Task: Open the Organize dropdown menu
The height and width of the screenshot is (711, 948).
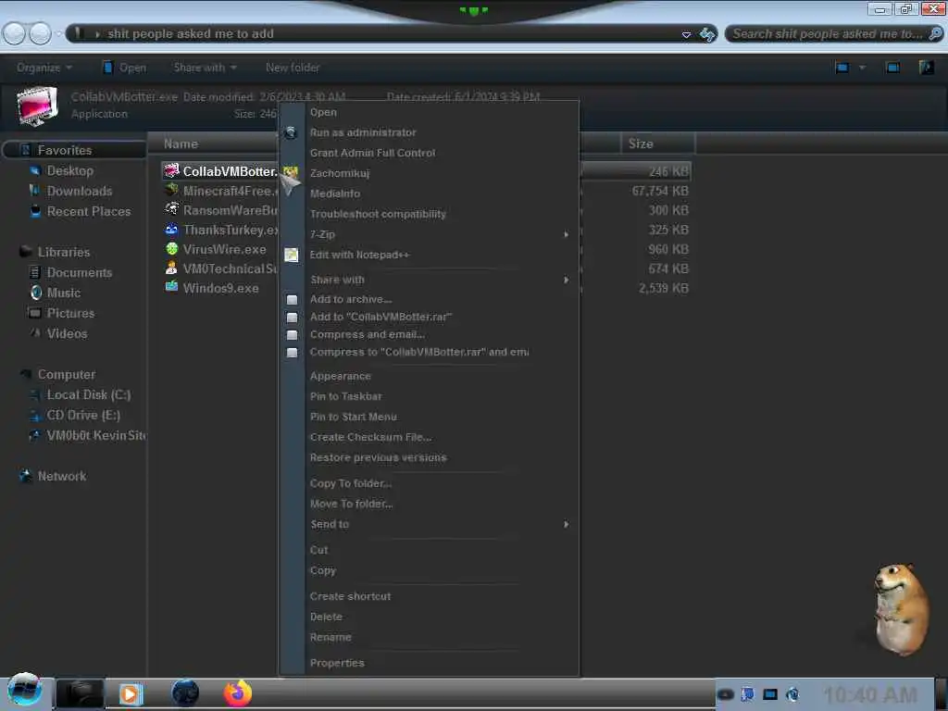Action: point(44,68)
